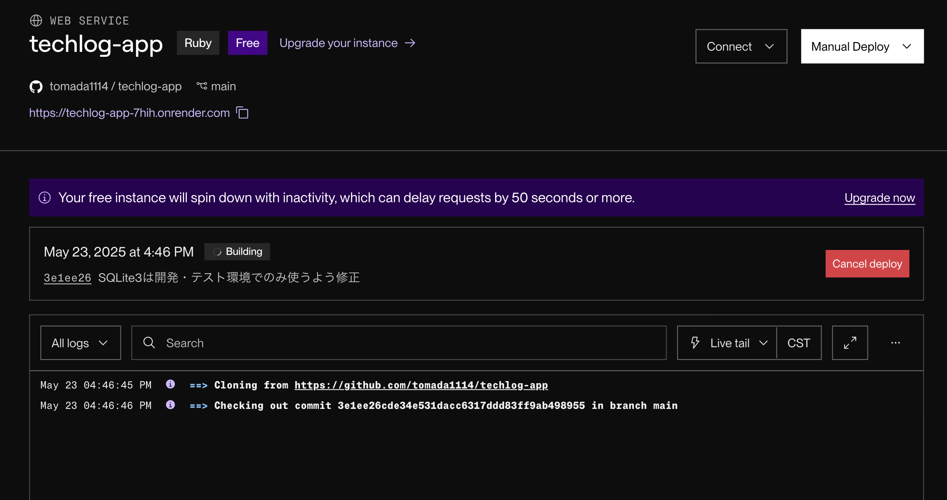Click the magnifier icon in search box
Viewport: 947px width, 500px height.
[x=149, y=343]
